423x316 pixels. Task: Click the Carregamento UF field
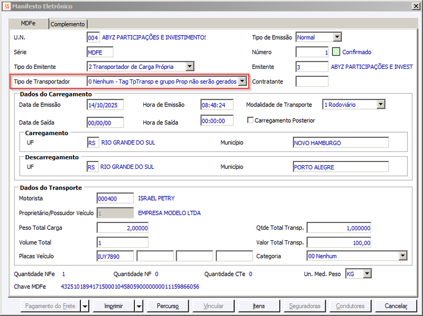[93, 142]
